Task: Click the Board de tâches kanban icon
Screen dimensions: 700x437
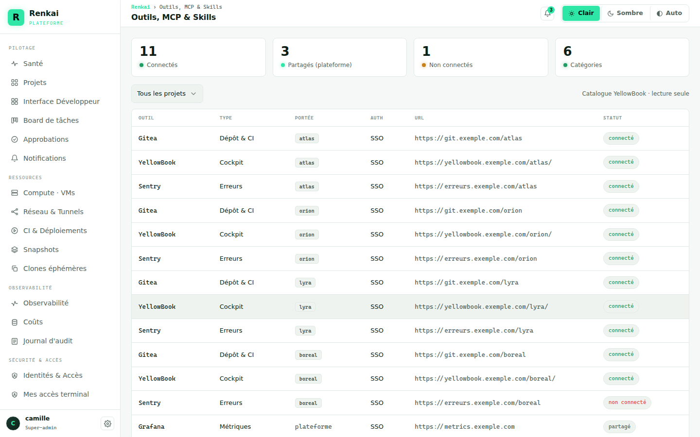Action: pos(15,120)
